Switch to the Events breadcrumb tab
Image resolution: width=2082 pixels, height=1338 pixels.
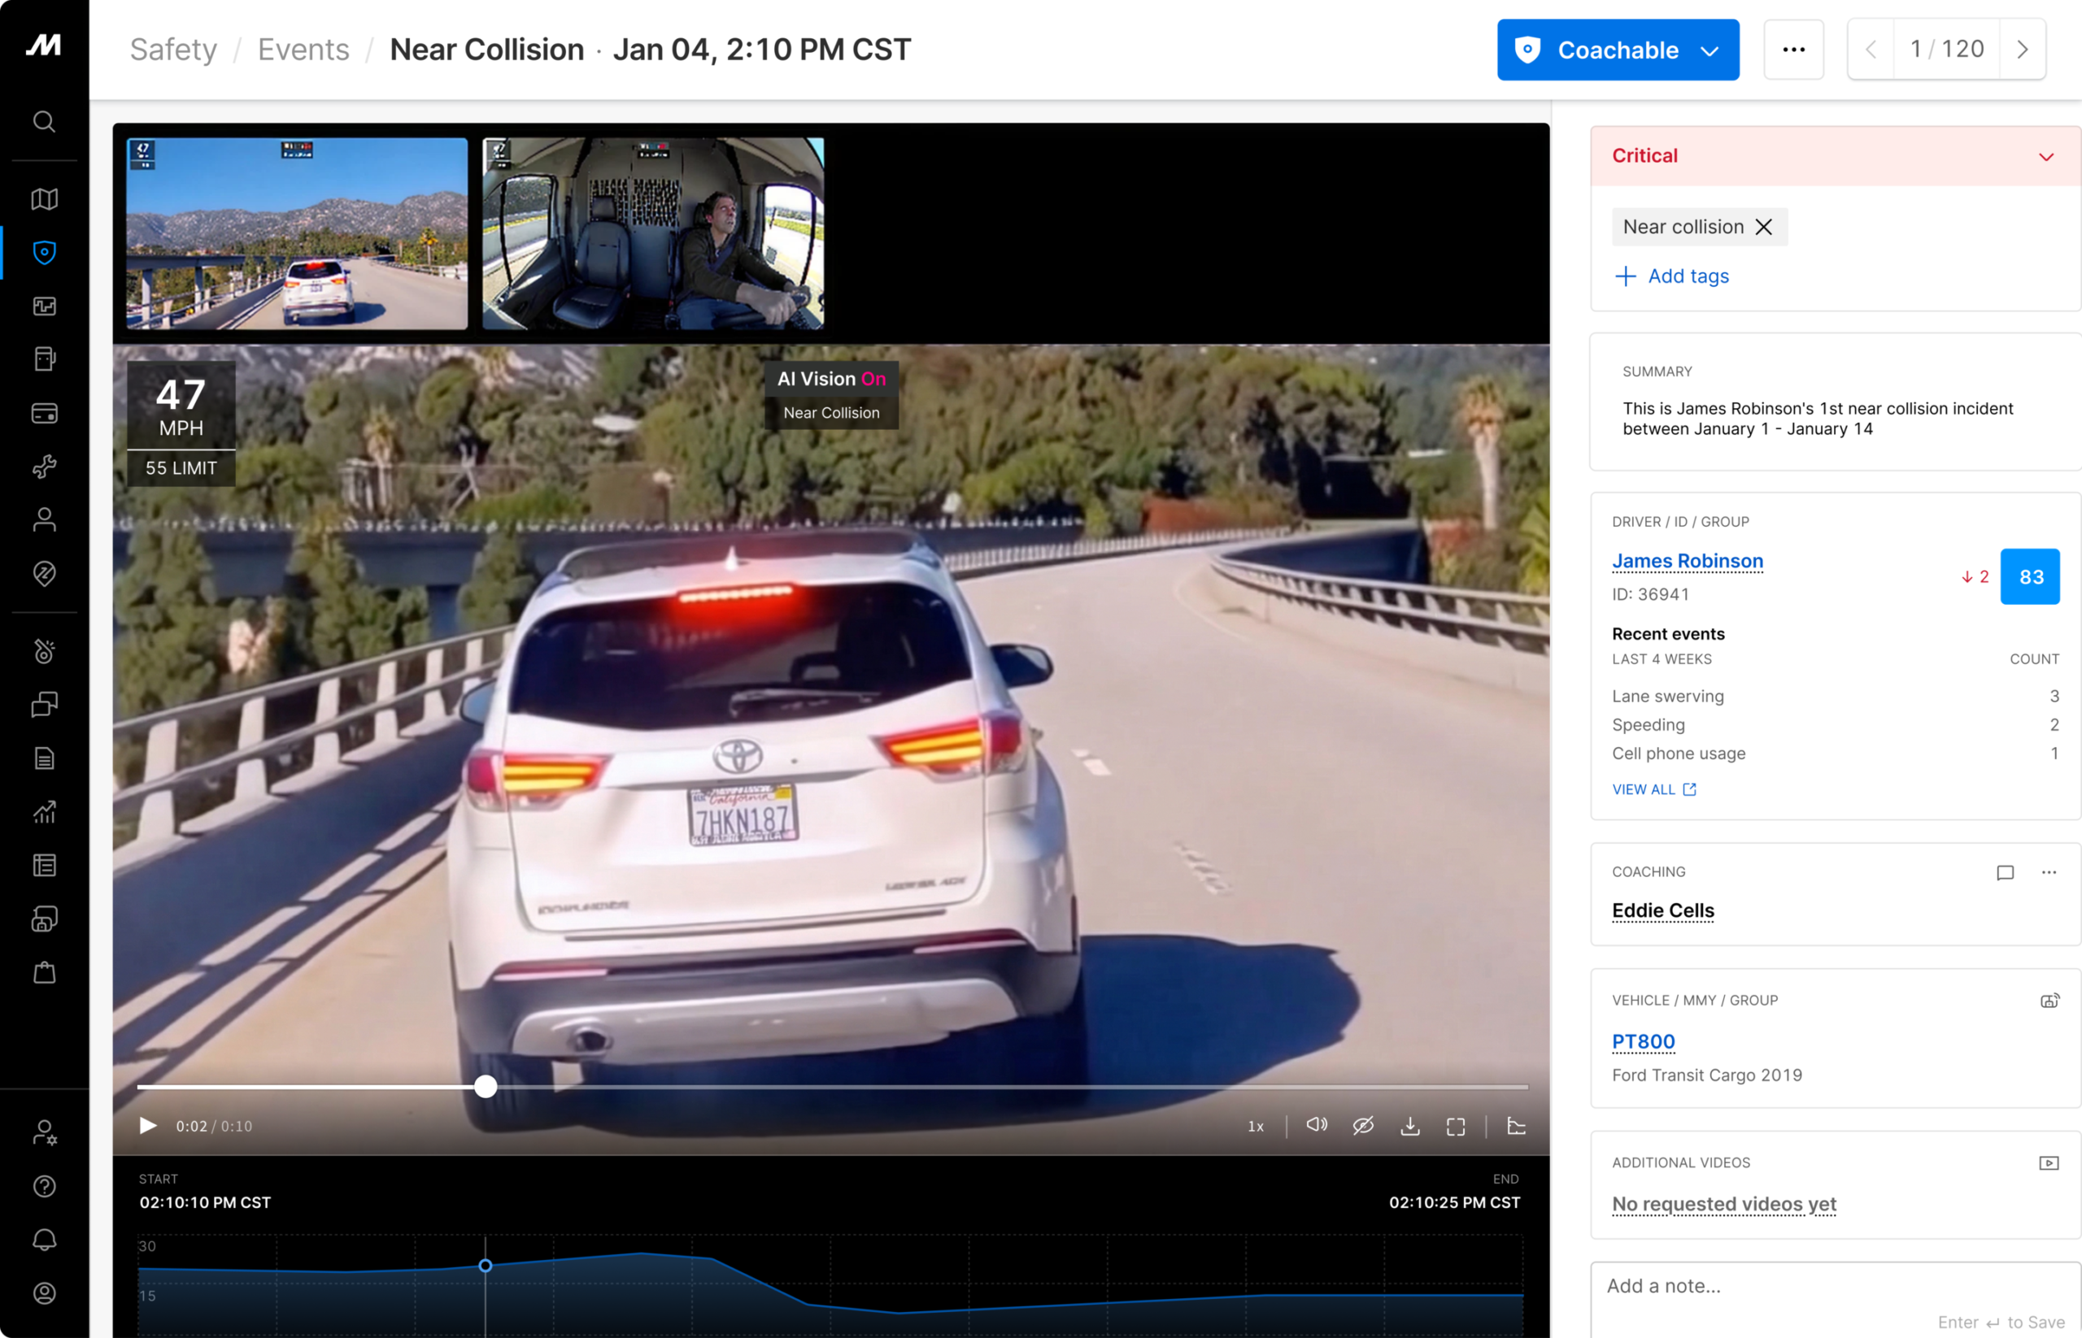click(303, 50)
